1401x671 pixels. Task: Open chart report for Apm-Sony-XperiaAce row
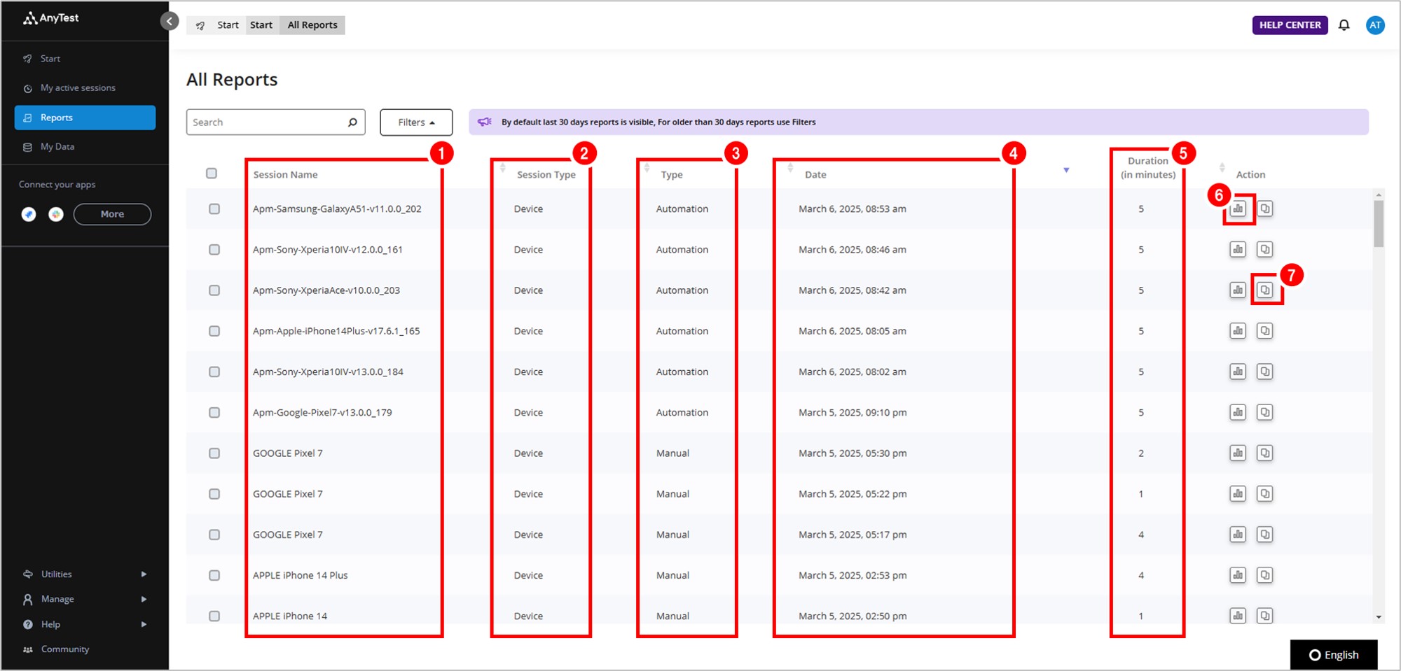[x=1238, y=290]
